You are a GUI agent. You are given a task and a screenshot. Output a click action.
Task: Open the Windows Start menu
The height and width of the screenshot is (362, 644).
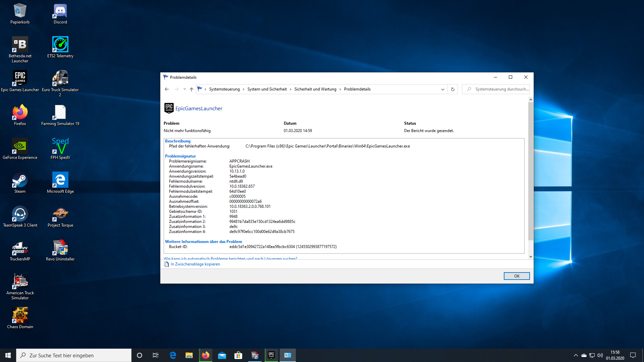pyautogui.click(x=8, y=355)
